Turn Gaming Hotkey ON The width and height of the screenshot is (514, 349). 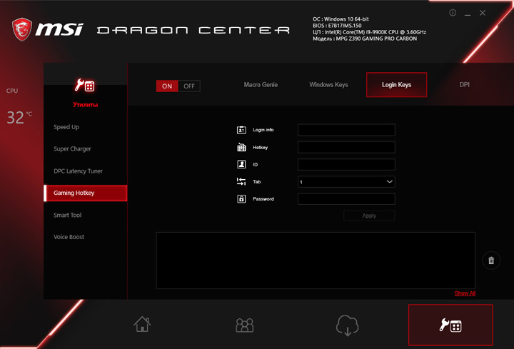[167, 86]
